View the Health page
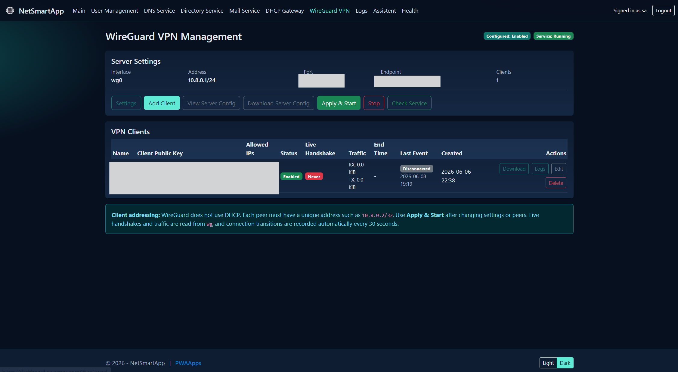Viewport: 678px width, 372px height. (410, 11)
